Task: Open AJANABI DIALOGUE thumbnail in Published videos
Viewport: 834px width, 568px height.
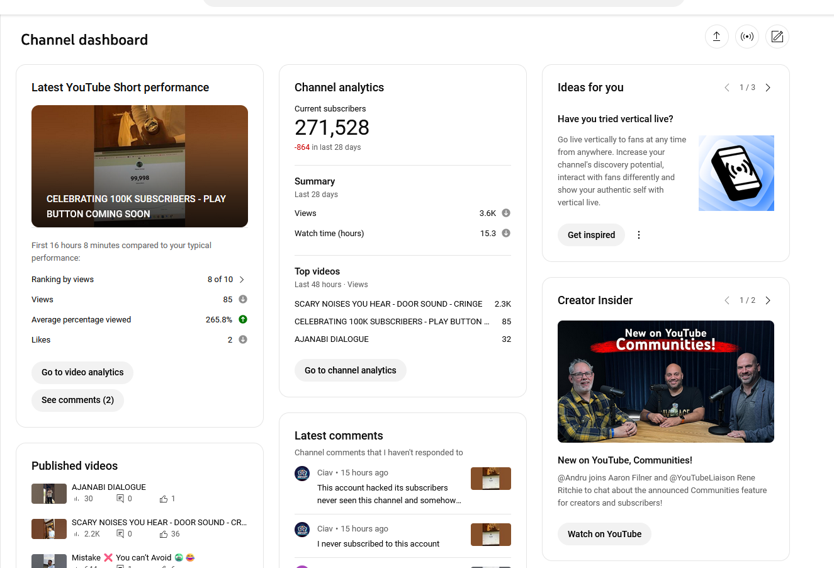Action: coord(49,494)
